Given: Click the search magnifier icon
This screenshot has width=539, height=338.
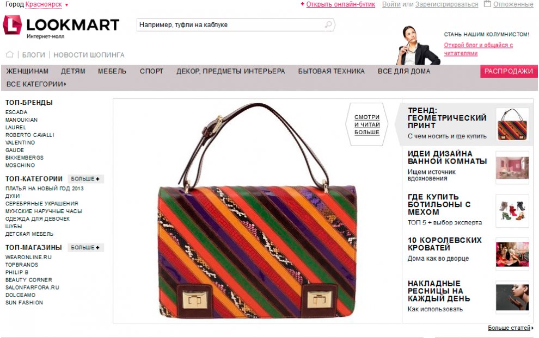Looking at the screenshot, I should (x=329, y=24).
